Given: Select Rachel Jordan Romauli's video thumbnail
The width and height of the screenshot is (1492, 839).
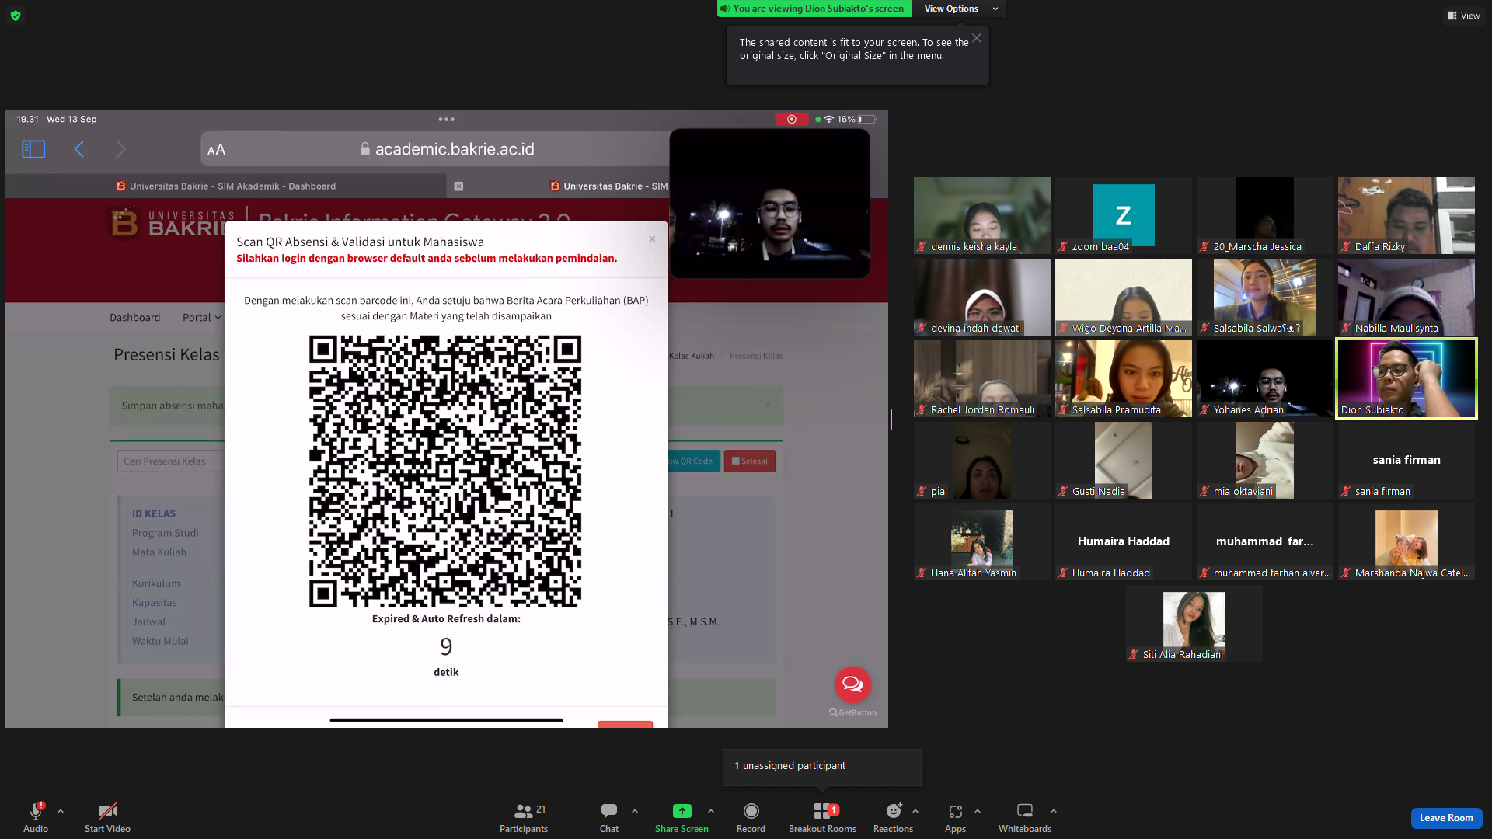Looking at the screenshot, I should click(x=982, y=378).
